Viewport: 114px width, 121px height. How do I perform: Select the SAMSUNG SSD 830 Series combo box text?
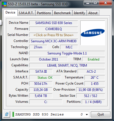[39, 114]
